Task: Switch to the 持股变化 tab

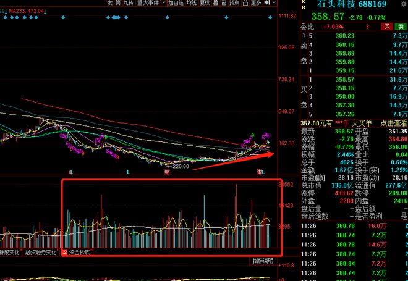Action: tap(10, 252)
